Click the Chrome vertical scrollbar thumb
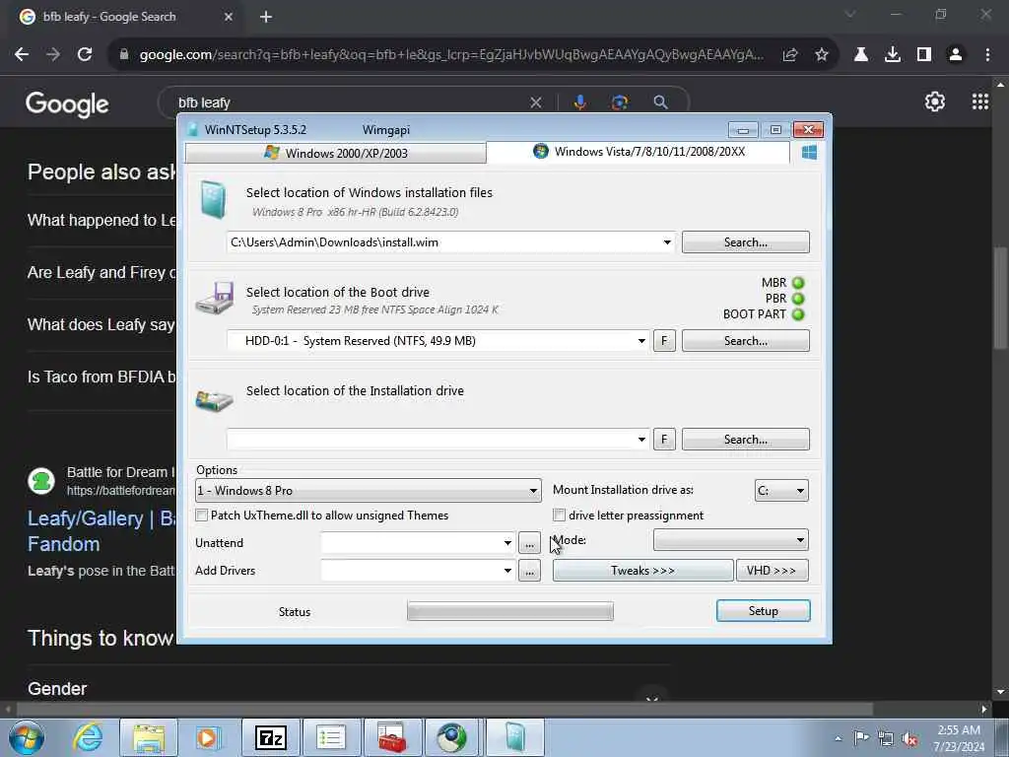Viewport: 1009px width, 757px height. 999,298
